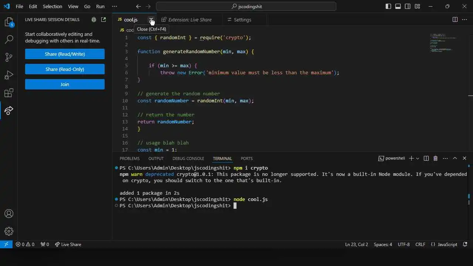The image size is (473, 266).
Task: Open the Extensions view
Action: point(9,93)
